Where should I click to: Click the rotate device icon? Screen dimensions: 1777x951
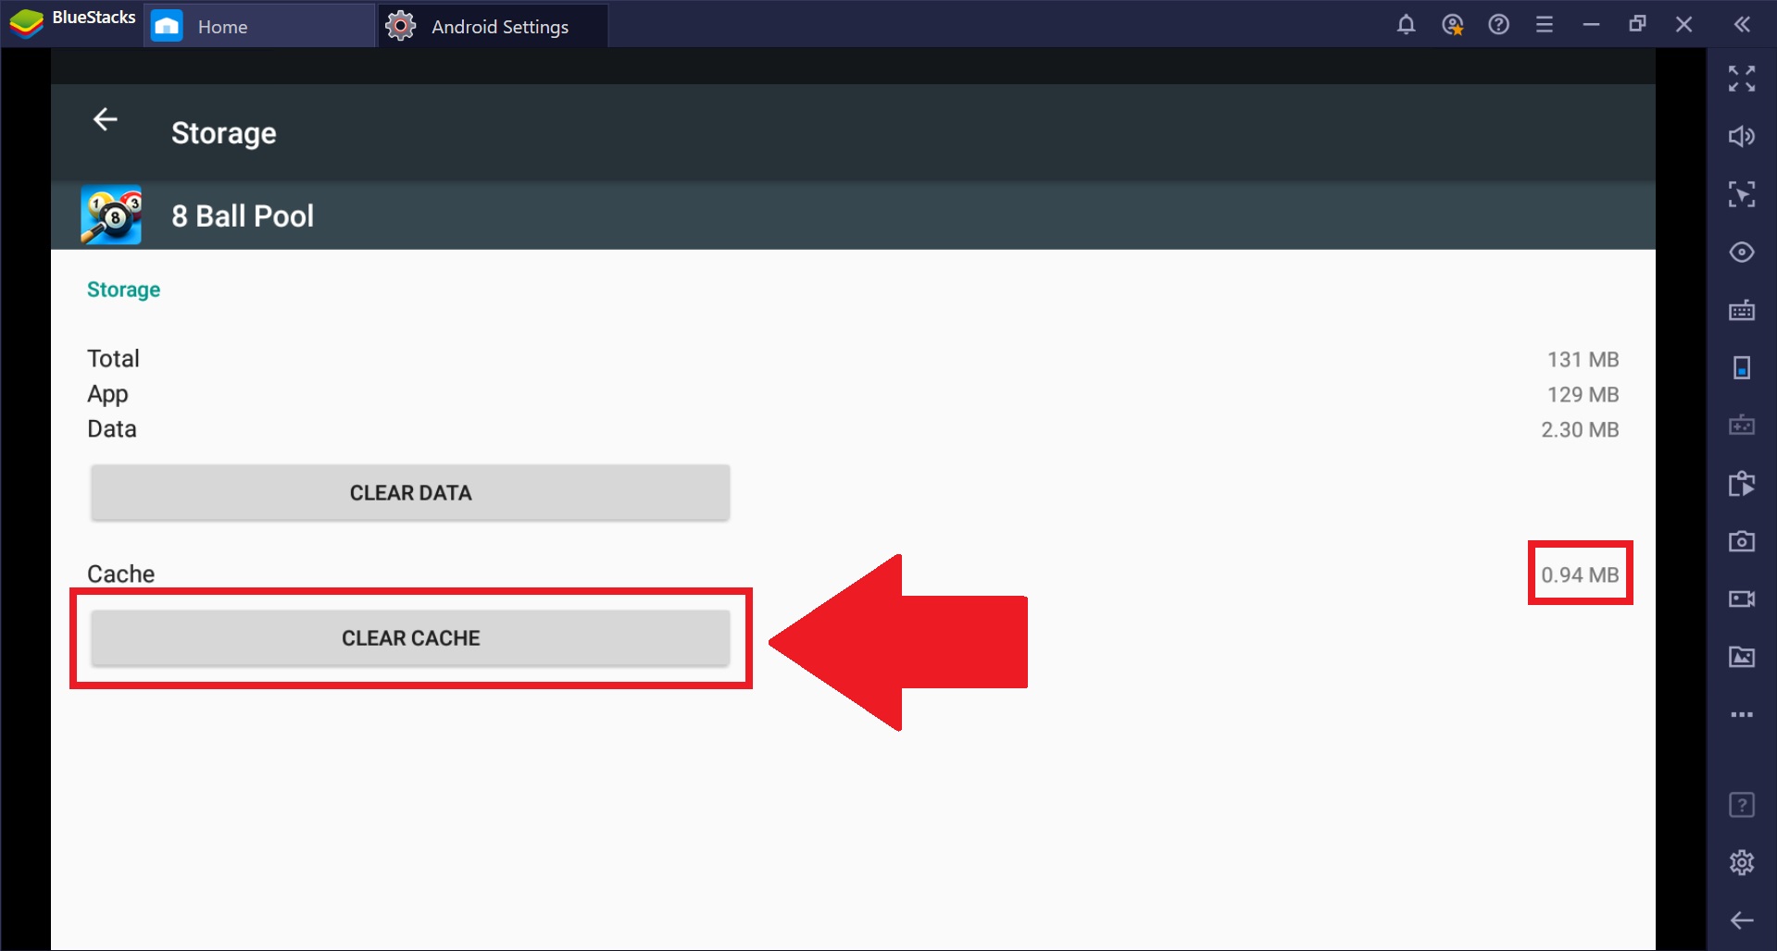pyautogui.click(x=1742, y=368)
